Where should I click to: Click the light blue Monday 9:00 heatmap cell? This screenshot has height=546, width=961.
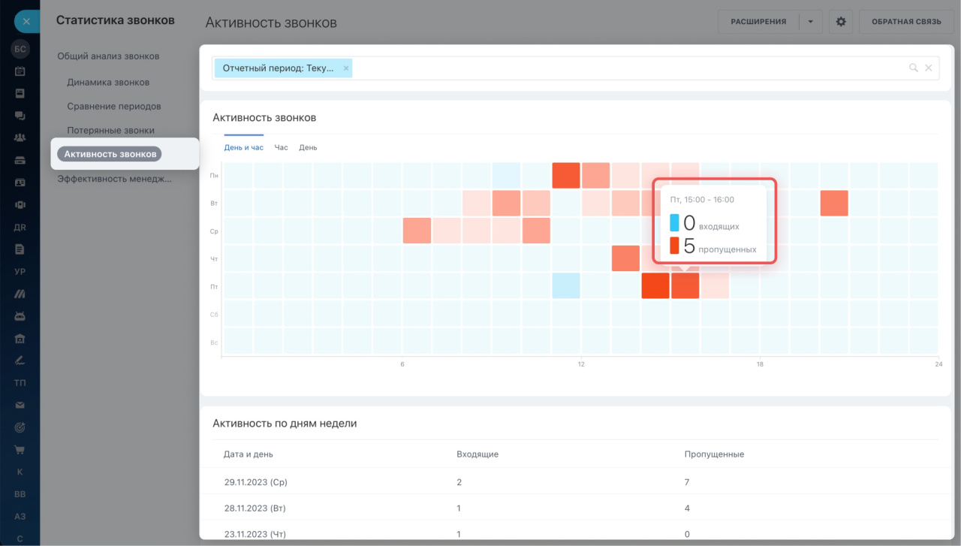click(x=506, y=176)
